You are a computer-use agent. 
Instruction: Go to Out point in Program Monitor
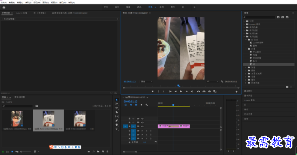(192, 91)
